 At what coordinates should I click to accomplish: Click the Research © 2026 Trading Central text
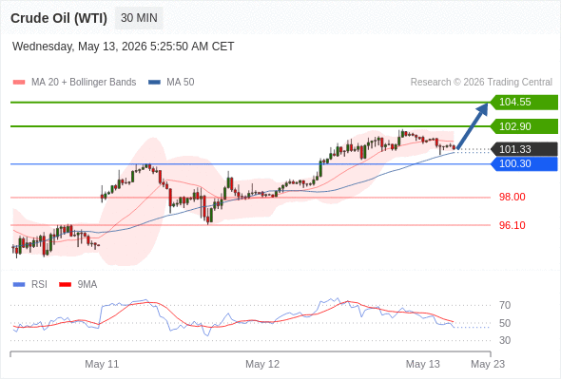pos(481,83)
